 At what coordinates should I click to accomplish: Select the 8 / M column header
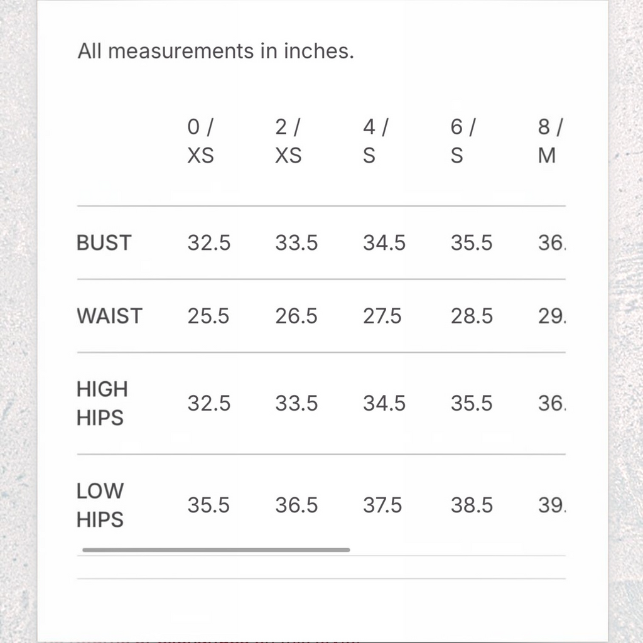point(551,141)
